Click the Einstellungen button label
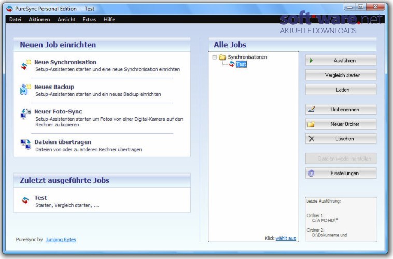The width and height of the screenshot is (393, 259). [x=345, y=174]
